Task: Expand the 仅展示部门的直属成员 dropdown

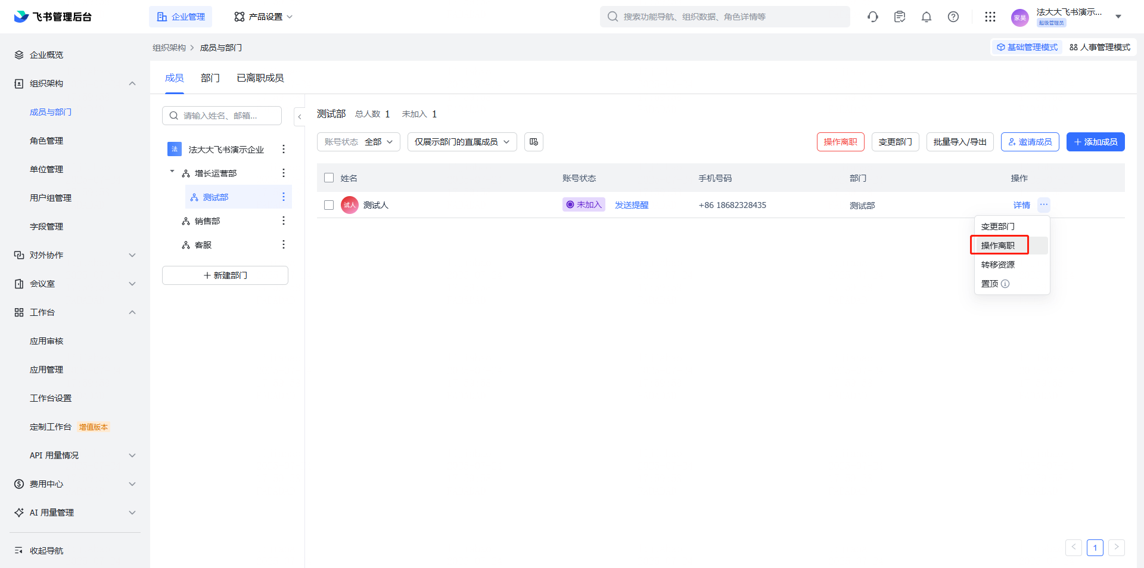Action: 462,142
